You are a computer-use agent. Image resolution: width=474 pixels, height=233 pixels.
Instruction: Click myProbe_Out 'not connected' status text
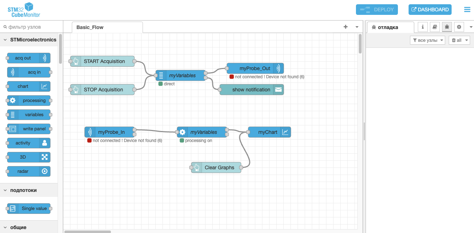pos(270,77)
